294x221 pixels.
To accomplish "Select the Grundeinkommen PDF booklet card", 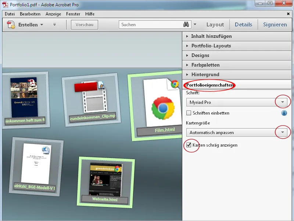I will (x=25, y=100).
